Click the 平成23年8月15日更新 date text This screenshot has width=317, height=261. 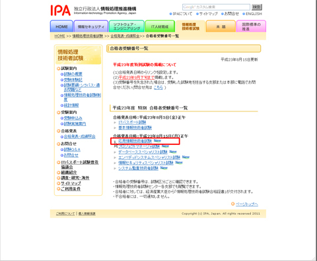239,59
